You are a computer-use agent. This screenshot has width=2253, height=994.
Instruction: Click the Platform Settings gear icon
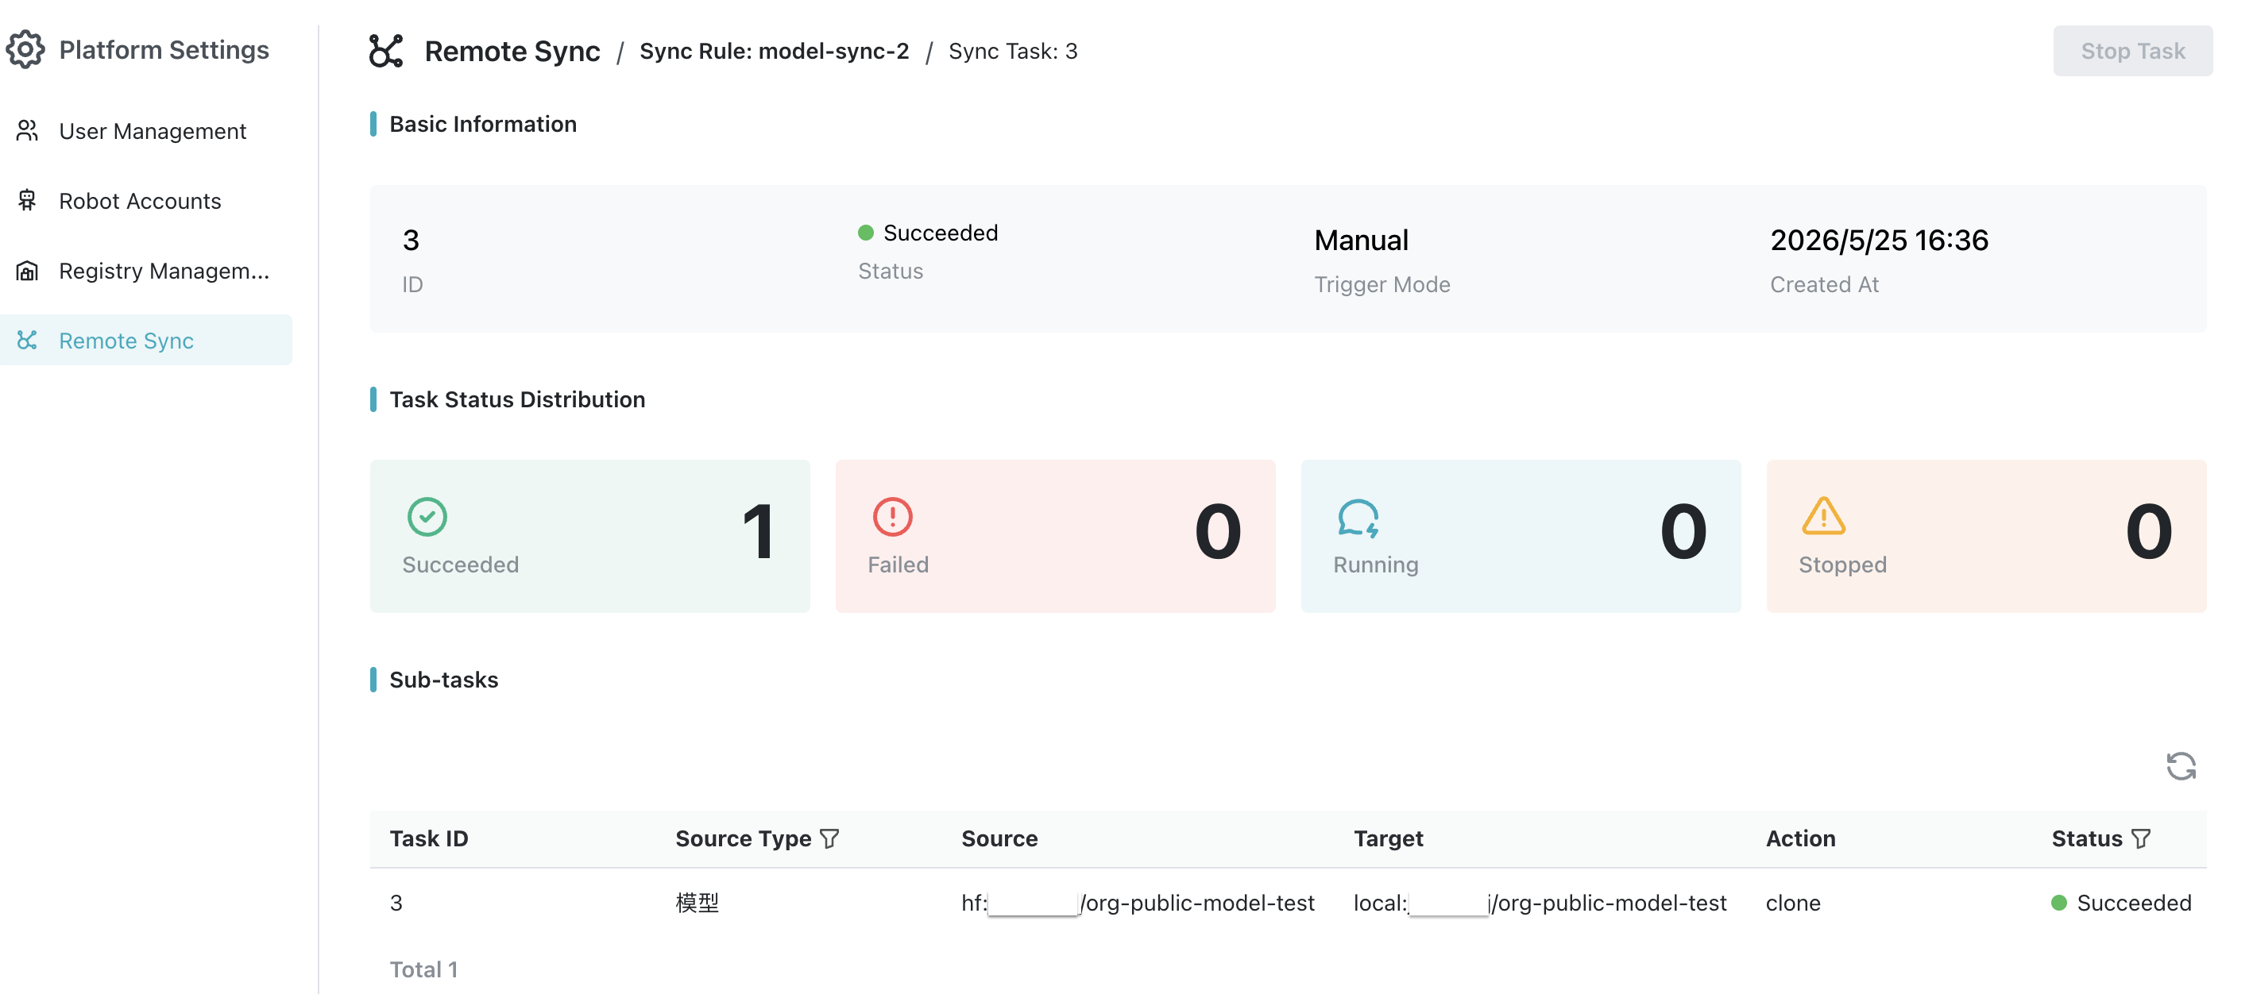tap(25, 50)
